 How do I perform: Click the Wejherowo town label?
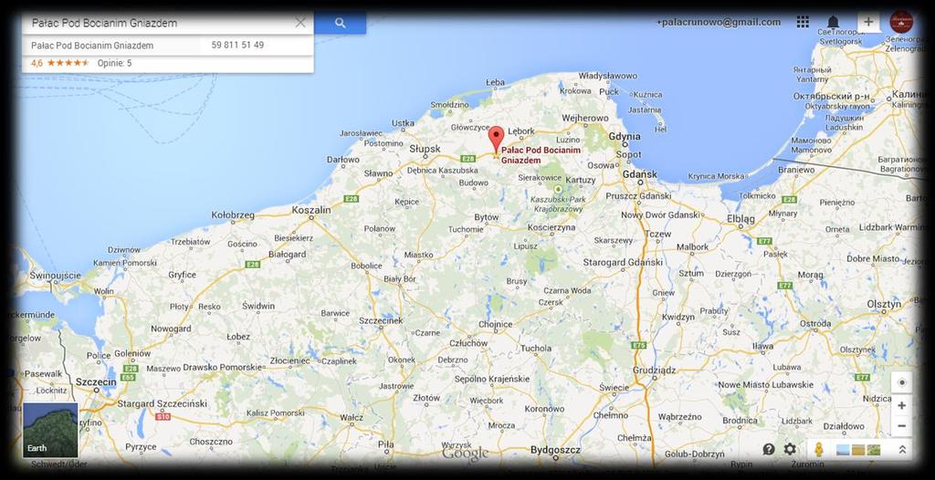585,118
